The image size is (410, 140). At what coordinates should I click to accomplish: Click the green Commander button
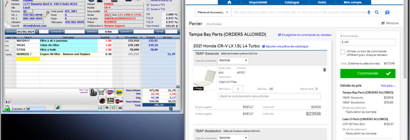click(x=368, y=73)
